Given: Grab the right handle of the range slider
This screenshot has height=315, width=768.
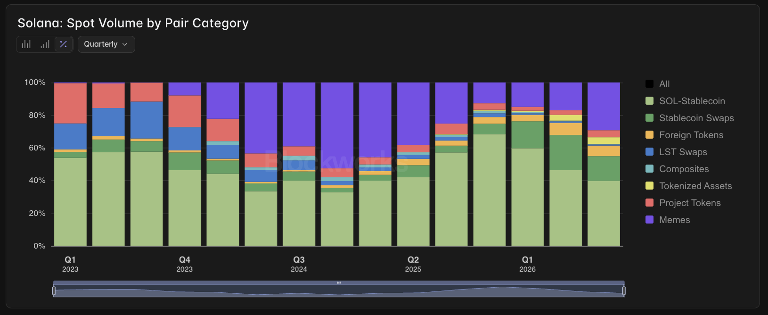Looking at the screenshot, I should (x=624, y=291).
